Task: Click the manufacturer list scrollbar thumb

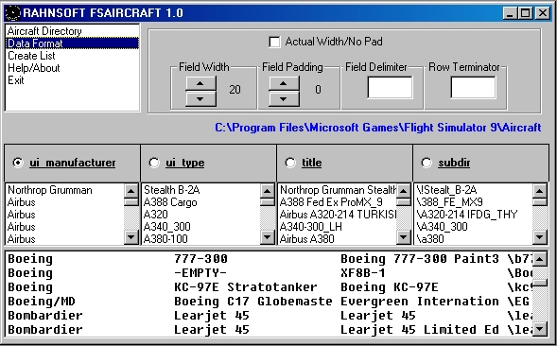Action: [x=131, y=202]
